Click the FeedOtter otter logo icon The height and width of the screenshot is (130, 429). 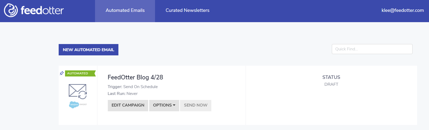click(x=11, y=10)
